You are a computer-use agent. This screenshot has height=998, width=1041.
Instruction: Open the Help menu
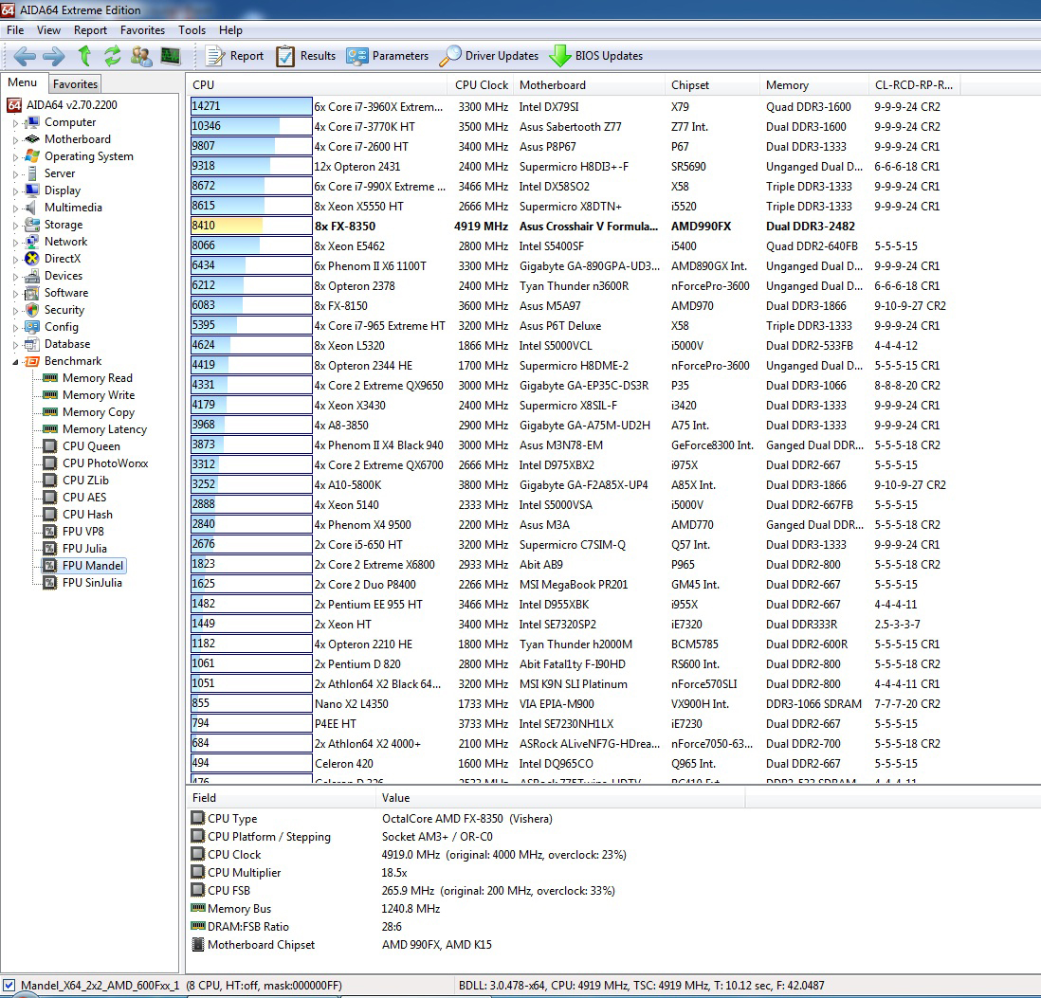coord(230,30)
